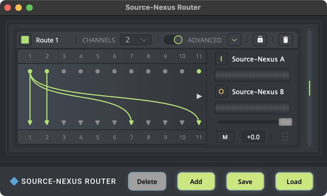
Task: Expand the yellow chevron options dropdown
Action: [234, 40]
